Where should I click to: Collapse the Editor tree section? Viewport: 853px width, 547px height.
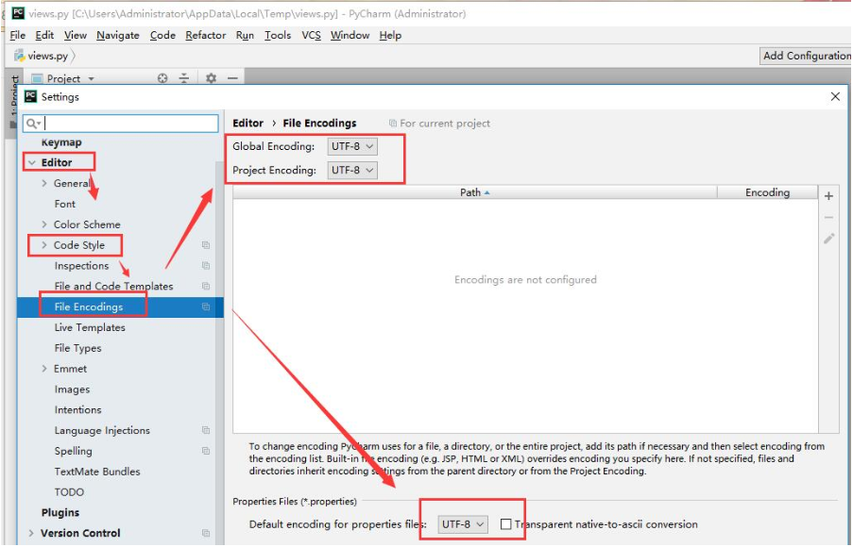(32, 162)
